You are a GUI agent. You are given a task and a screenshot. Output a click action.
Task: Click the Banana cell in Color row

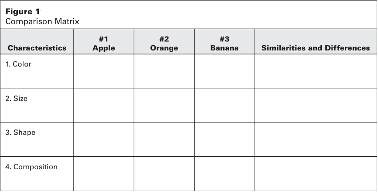point(224,71)
